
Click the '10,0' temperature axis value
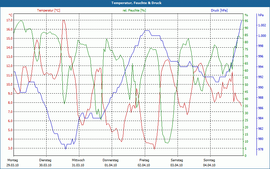9,84
